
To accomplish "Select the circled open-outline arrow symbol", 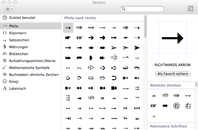I will [x=114, y=78].
